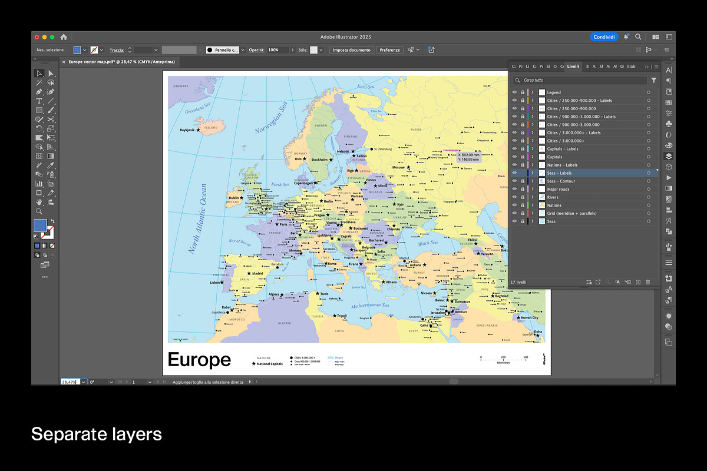This screenshot has height=471, width=707.
Task: Expand the Major roads layer
Action: click(x=533, y=190)
